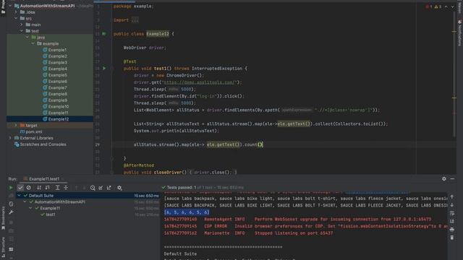Collapse the test folder
The height and width of the screenshot is (260, 463).
pyautogui.click(x=22, y=31)
